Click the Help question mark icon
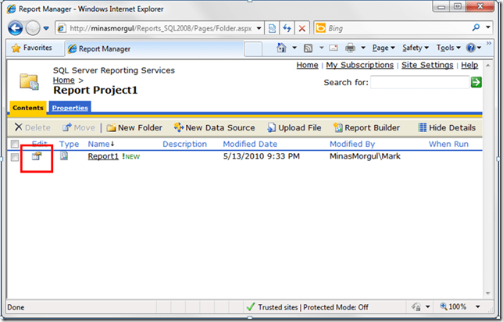 [471, 48]
